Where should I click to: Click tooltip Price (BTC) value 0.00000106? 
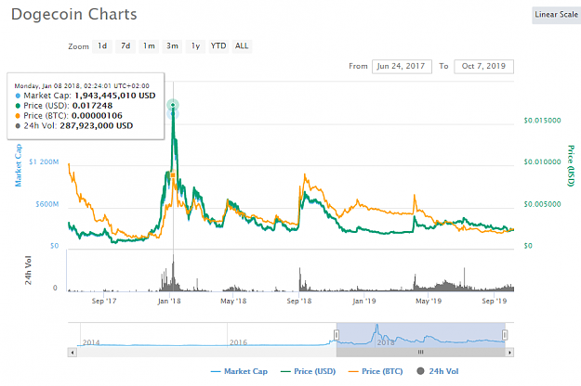(x=97, y=116)
